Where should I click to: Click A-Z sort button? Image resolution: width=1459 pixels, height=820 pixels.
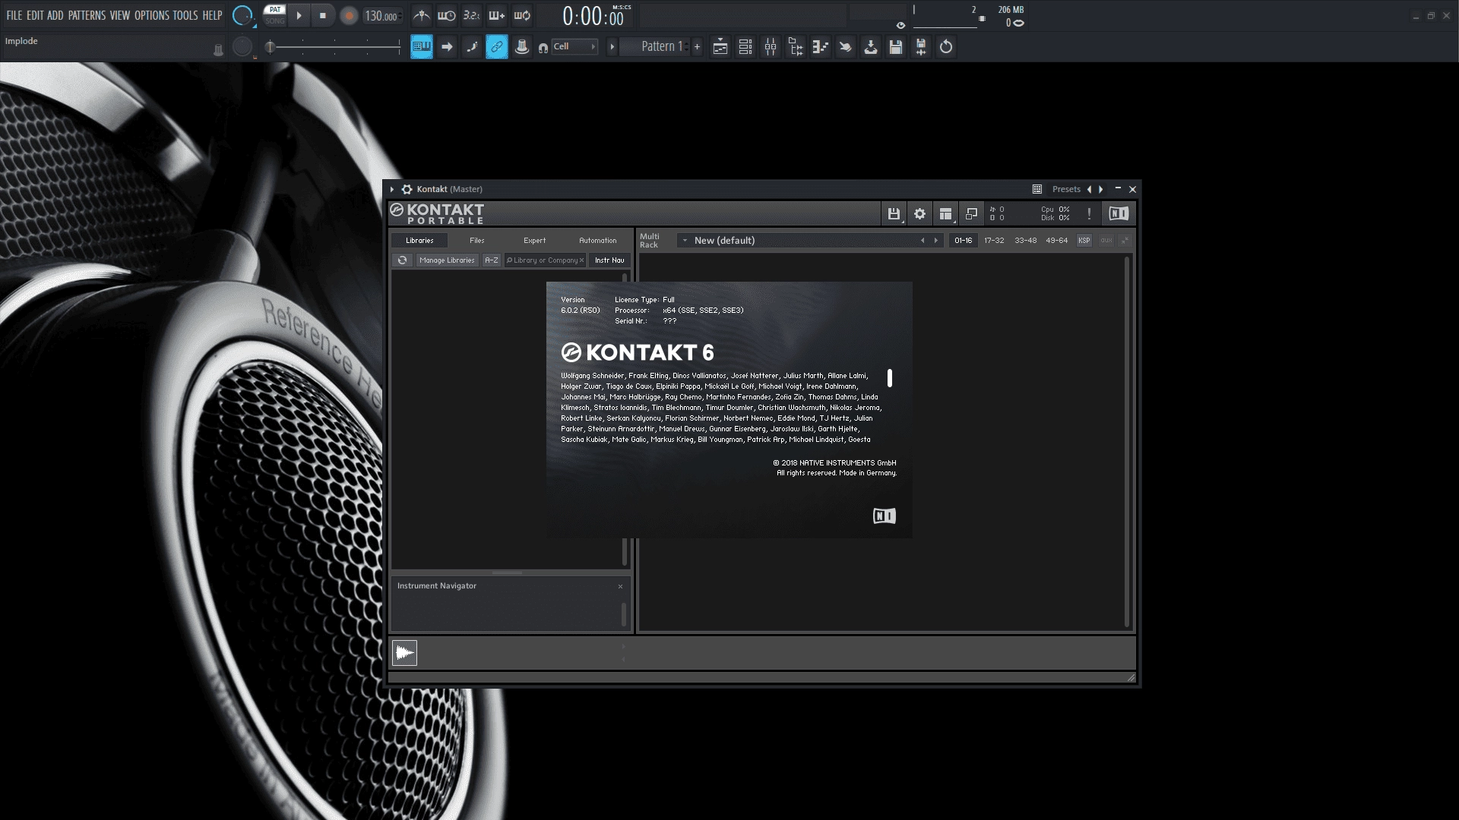492,260
